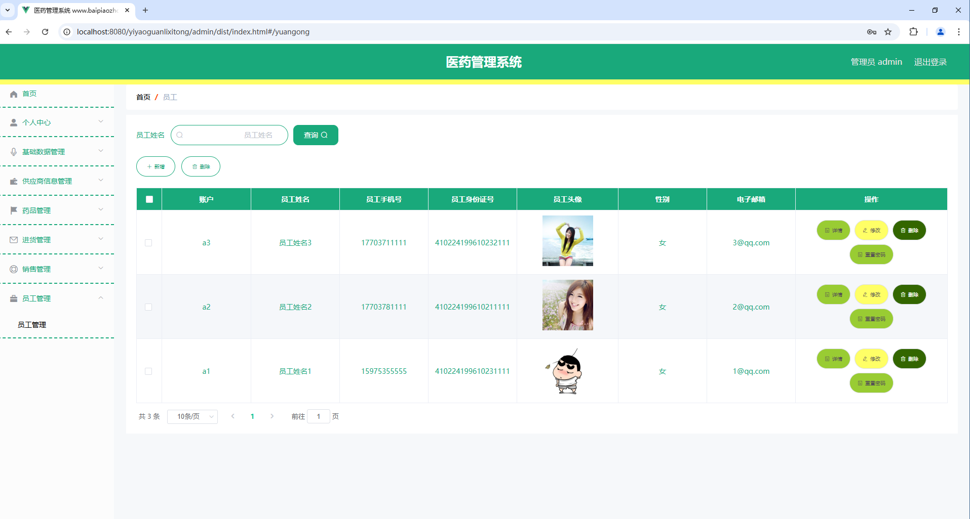Click page 1 in the paginator
Screen dimensions: 970x519
[252, 416]
